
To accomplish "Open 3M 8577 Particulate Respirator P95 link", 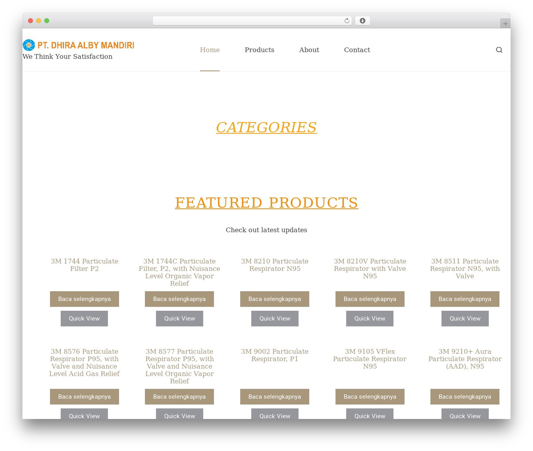I will point(179,366).
